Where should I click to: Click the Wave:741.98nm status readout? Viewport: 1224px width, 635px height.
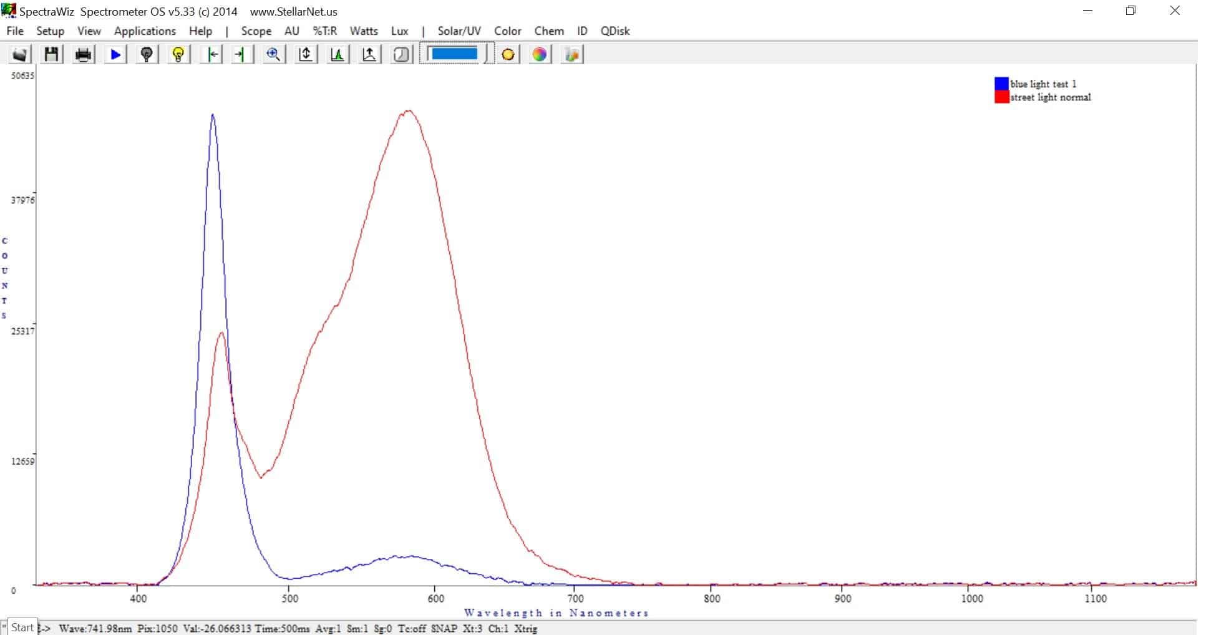tap(95, 629)
